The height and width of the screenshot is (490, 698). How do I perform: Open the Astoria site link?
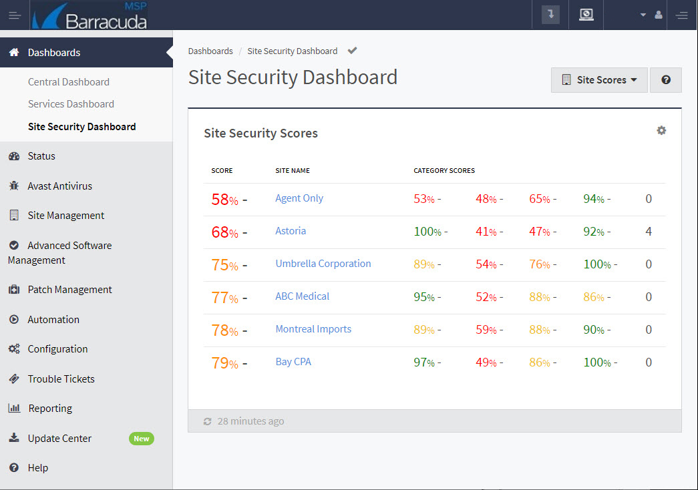(x=291, y=231)
